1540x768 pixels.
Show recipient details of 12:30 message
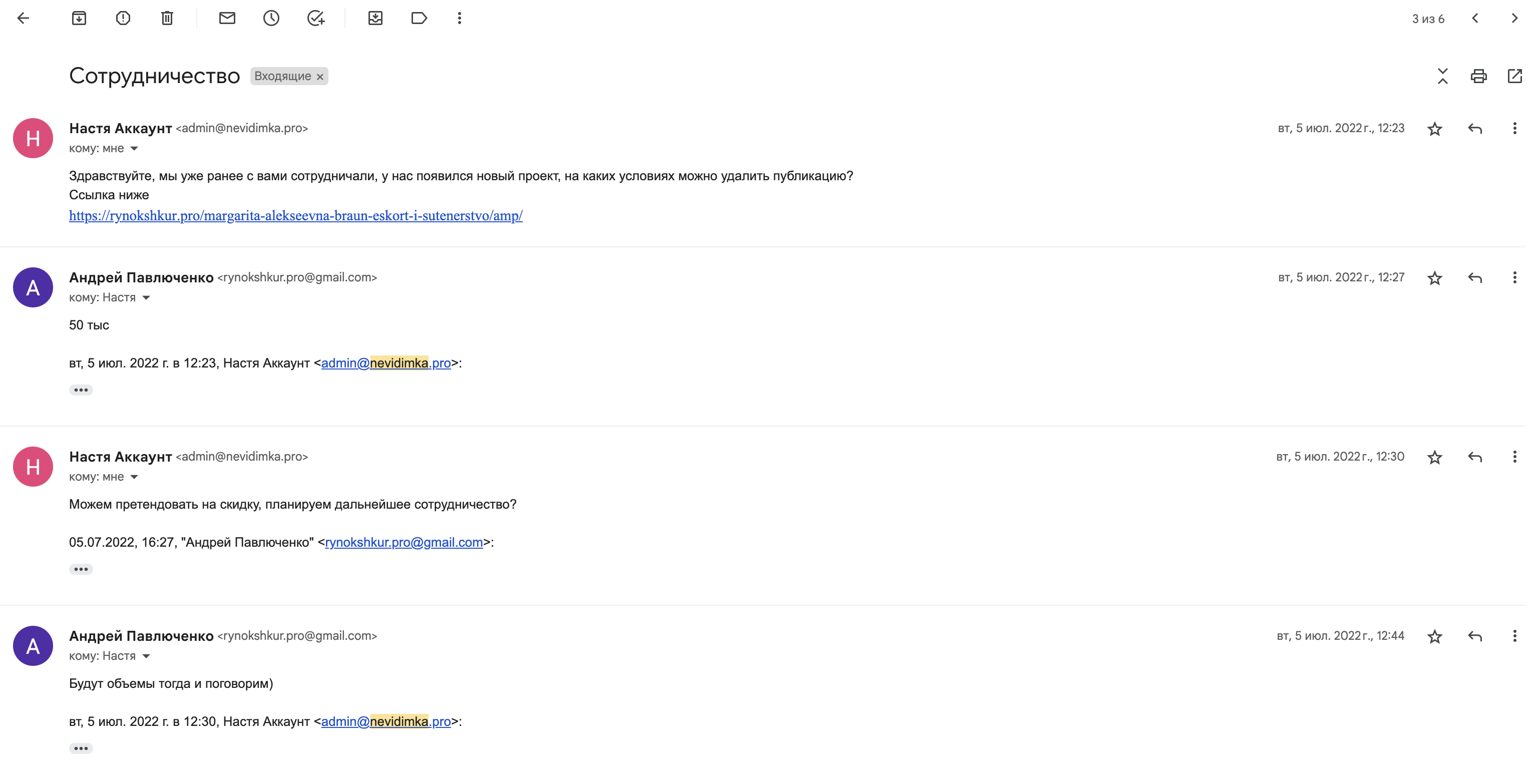click(135, 478)
